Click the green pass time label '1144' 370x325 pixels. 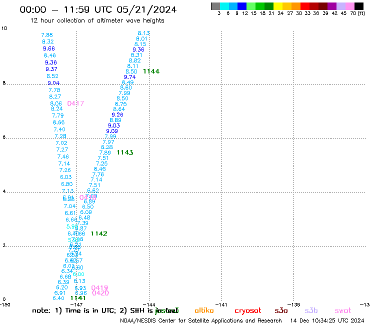click(151, 71)
